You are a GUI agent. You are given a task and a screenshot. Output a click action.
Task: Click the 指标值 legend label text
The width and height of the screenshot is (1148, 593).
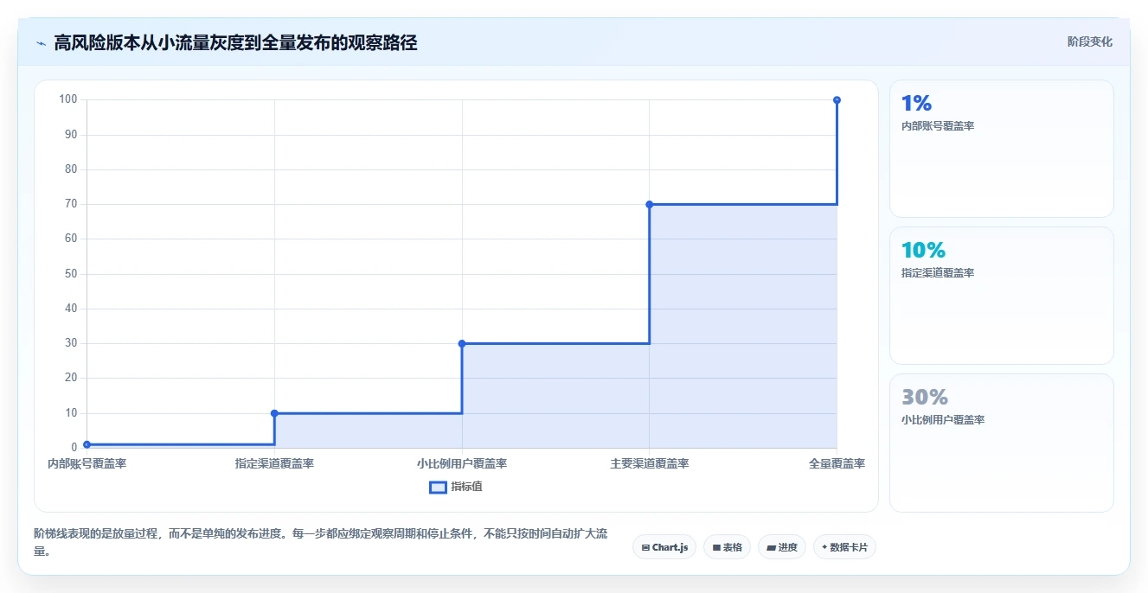point(466,487)
